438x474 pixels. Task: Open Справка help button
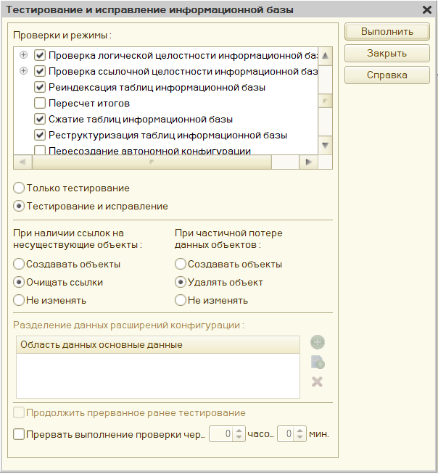[387, 75]
